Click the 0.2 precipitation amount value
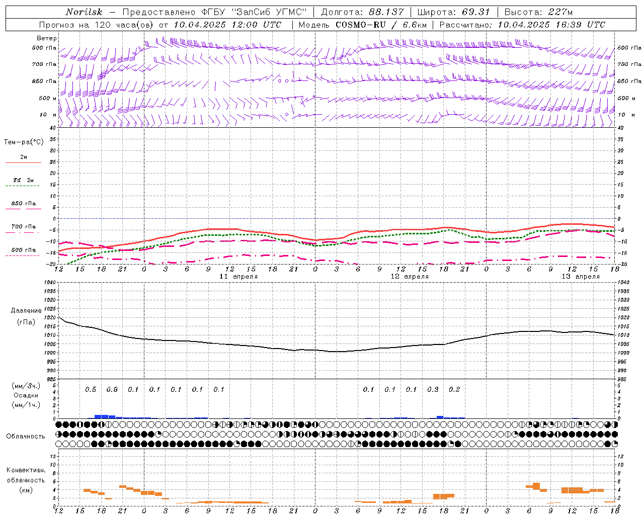644x515 pixels. (454, 390)
